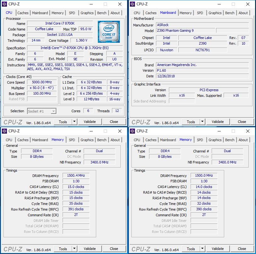Image resolution: width=256 pixels, height=254 pixels.
Task: Click Max TDP value 95.0 W
Action: tap(86, 29)
